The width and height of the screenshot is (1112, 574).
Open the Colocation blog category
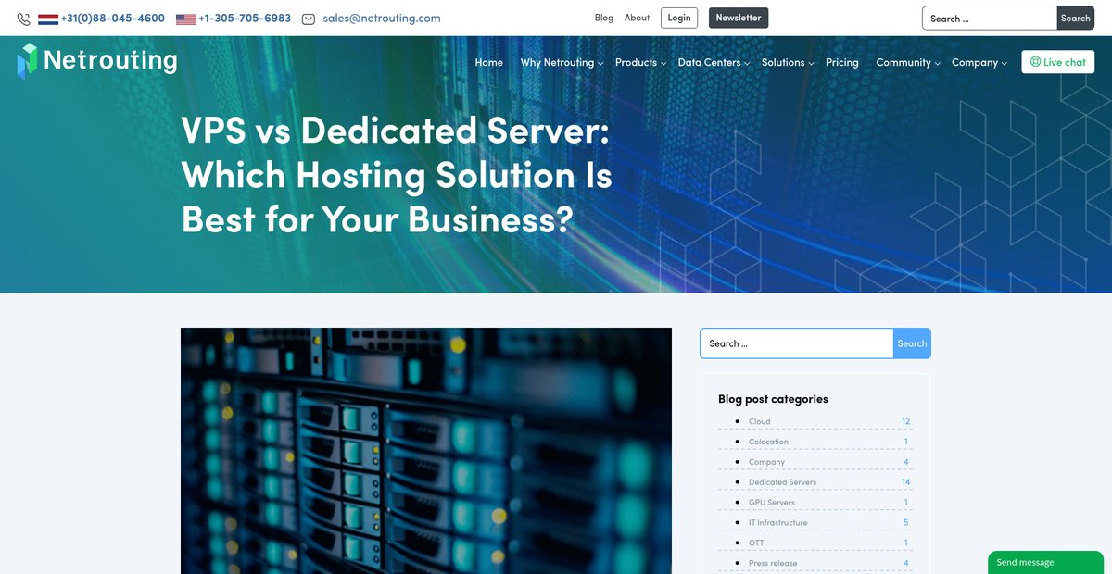click(768, 442)
